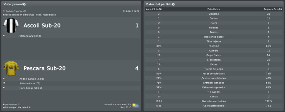
Task: Click Ascoli Sub-20 stats column header
Action: (x=154, y=9)
